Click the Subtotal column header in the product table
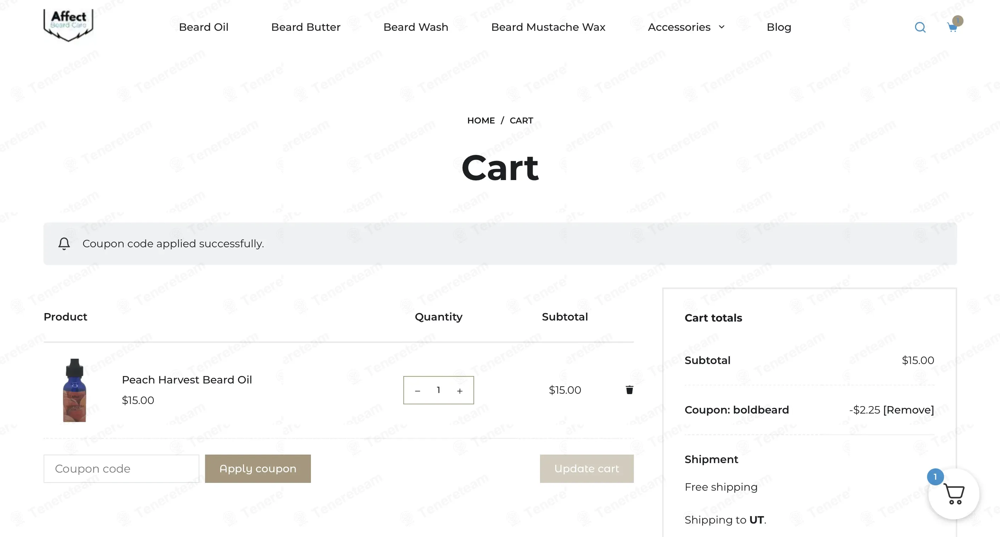Screen dimensions: 1000x537 565,317
